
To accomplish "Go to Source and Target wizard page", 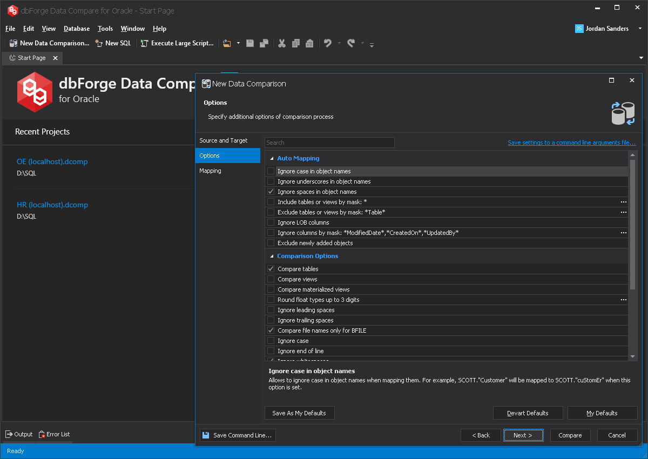I will point(227,140).
